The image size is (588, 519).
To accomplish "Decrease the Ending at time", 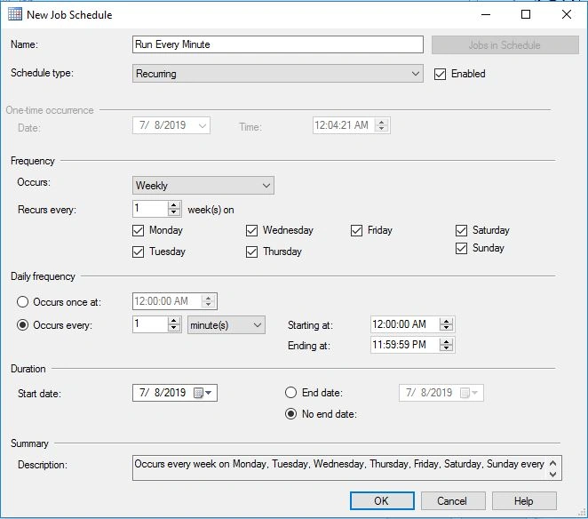I will (x=446, y=348).
